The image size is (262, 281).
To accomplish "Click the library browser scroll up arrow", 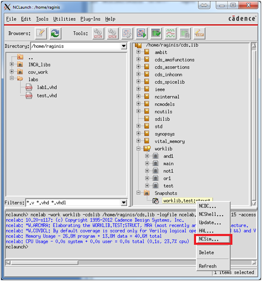I will coord(254,45).
